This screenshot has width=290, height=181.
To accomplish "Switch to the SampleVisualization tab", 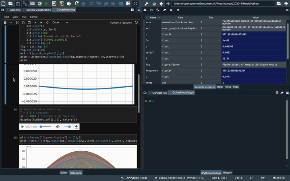I will pos(39,10).
